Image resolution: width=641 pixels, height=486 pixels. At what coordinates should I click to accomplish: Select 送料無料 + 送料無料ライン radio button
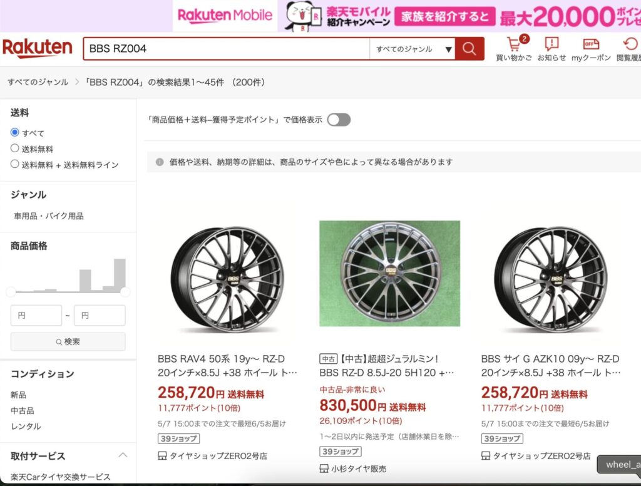pyautogui.click(x=15, y=164)
